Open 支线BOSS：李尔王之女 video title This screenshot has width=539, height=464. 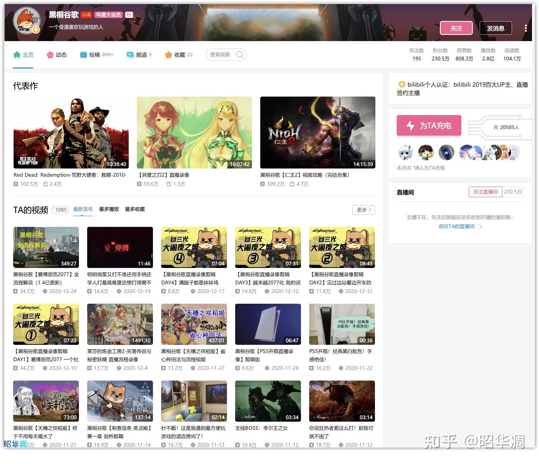261,428
